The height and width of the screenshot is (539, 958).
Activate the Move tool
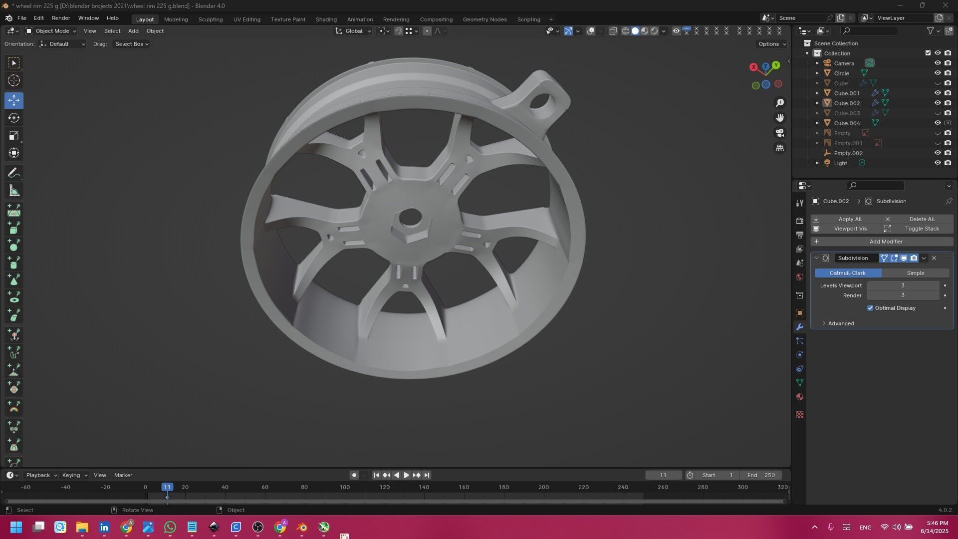point(14,100)
